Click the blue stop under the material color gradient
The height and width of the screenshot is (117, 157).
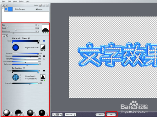[13, 43]
